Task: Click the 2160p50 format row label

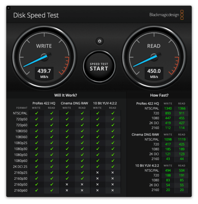Action: [x=21, y=184]
